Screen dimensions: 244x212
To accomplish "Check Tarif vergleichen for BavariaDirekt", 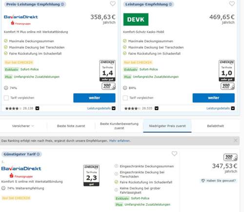I will tap(6, 98).
